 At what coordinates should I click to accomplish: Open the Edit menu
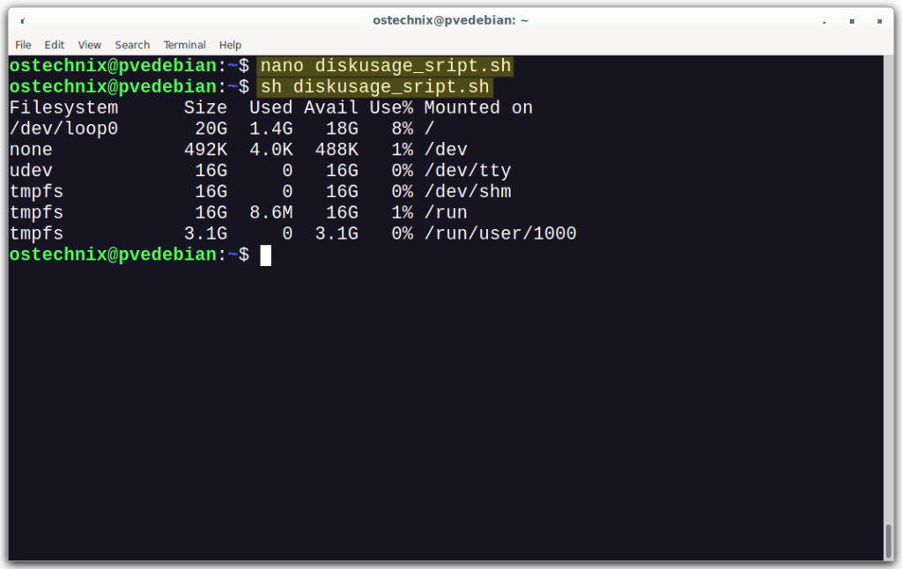54,45
